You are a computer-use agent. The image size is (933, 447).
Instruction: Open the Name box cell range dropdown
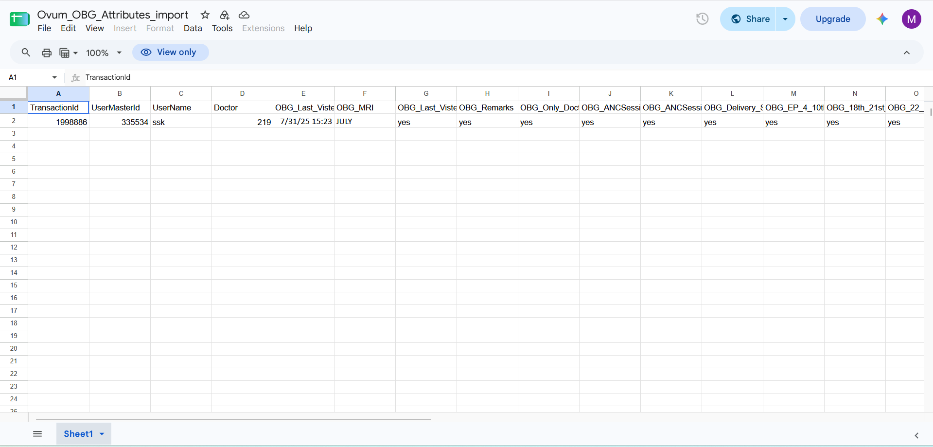(54, 77)
